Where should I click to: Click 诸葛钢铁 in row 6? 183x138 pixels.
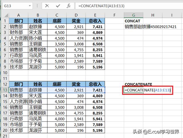point(38,50)
